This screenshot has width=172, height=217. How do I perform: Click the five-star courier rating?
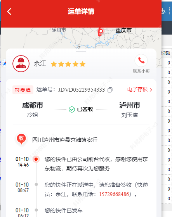pyautogui.click(x=68, y=64)
